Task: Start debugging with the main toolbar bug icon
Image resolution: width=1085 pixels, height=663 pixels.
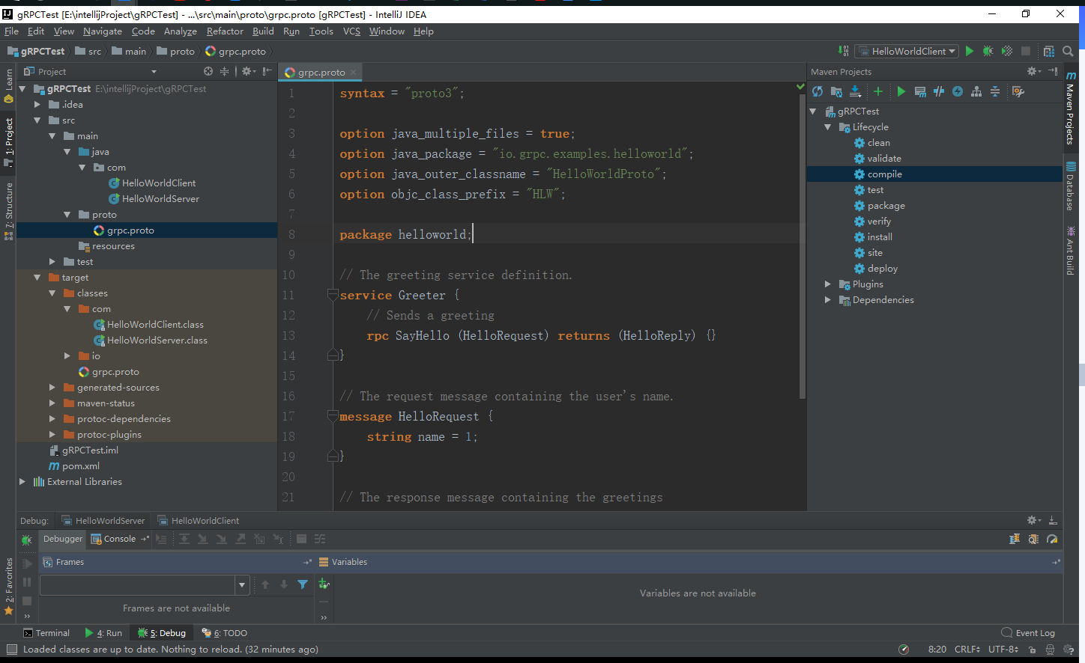Action: click(x=988, y=51)
